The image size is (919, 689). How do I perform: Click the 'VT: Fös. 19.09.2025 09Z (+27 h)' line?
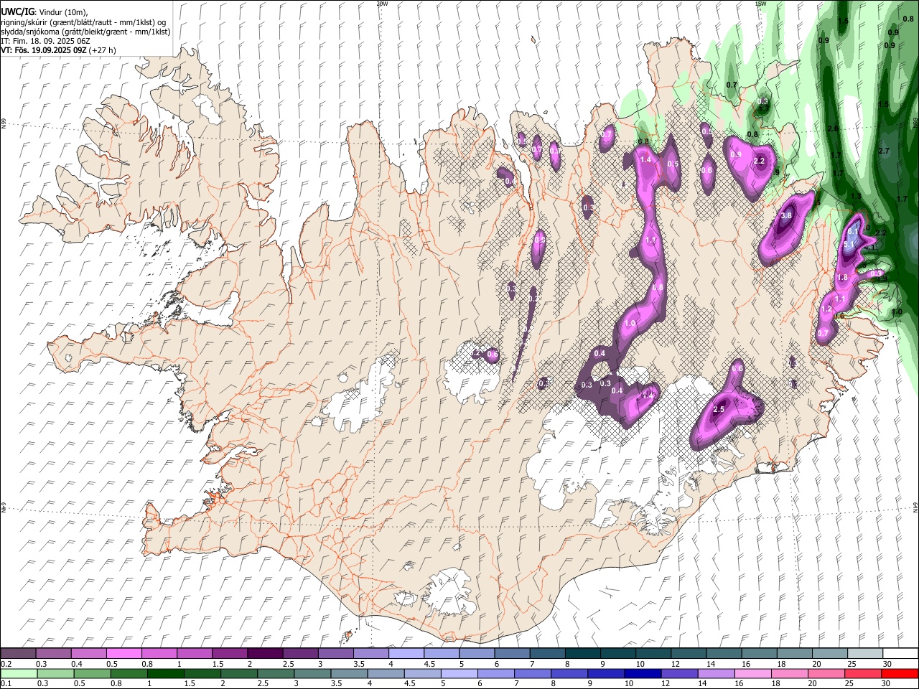pos(59,50)
